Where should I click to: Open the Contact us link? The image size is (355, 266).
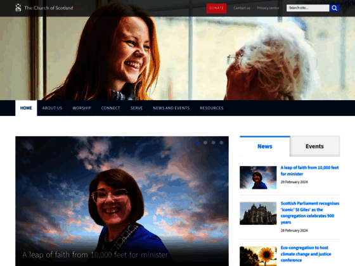pos(242,8)
